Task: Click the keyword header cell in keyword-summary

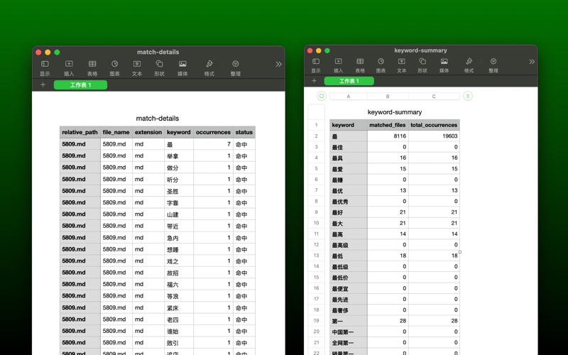Action: coord(349,125)
